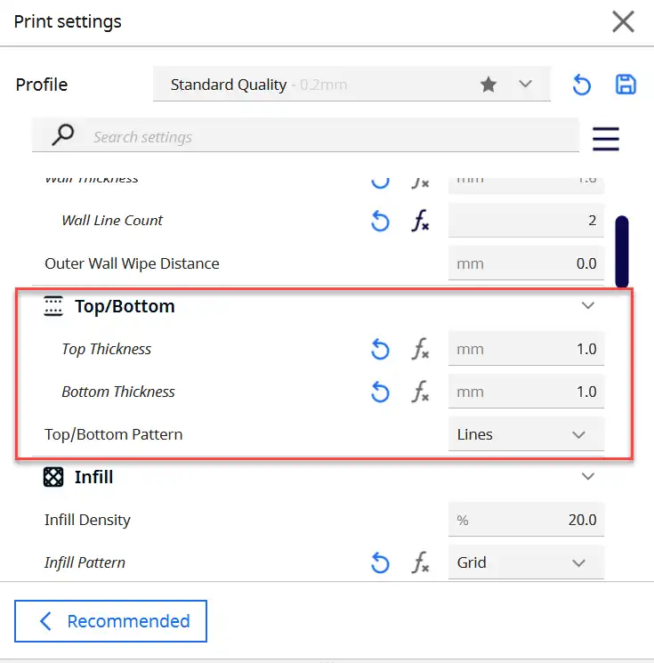
Task: Click the Infill Density percentage field
Action: point(526,520)
